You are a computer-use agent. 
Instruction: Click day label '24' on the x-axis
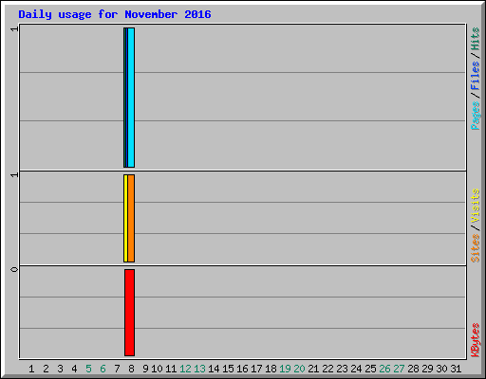(356, 369)
